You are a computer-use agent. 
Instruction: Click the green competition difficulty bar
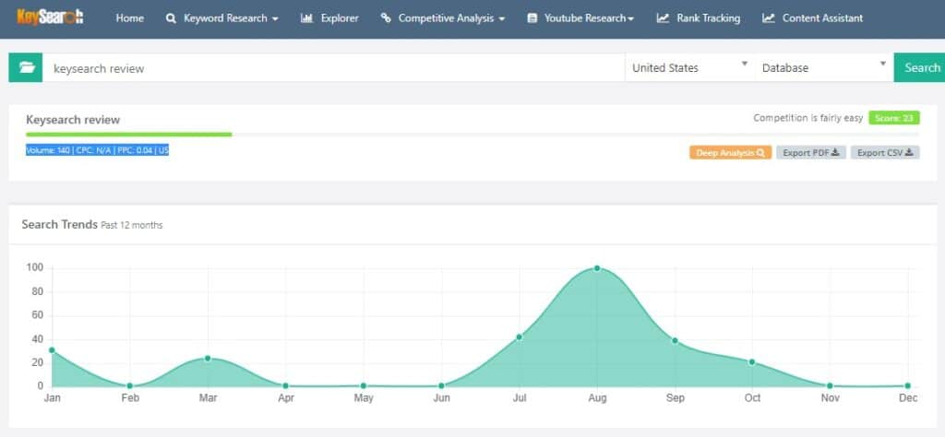click(x=128, y=135)
